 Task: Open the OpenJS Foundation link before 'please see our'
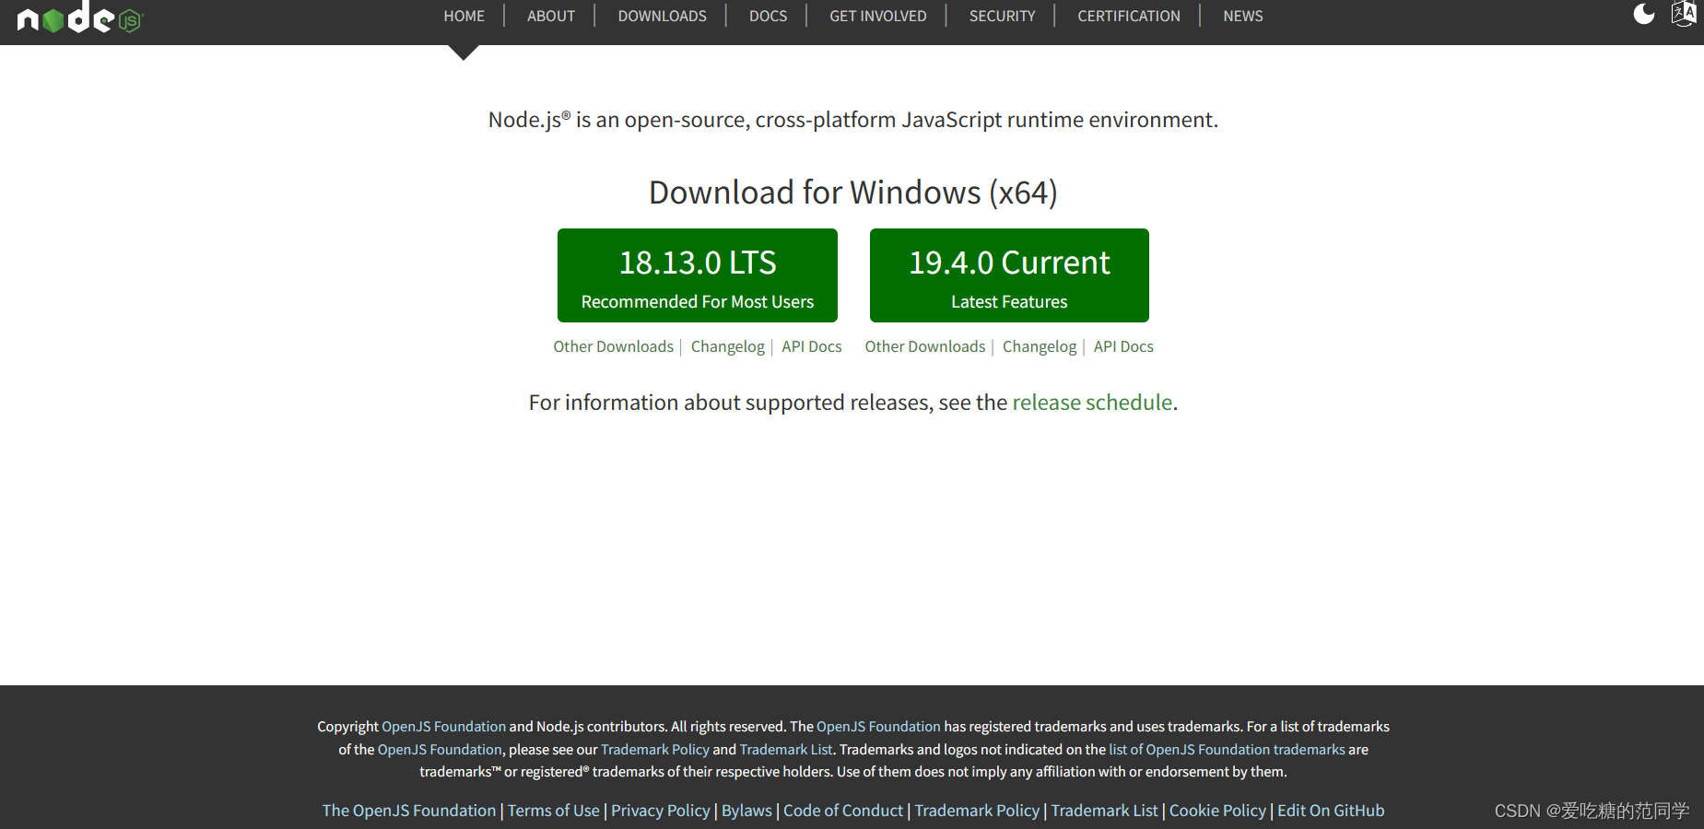[440, 750]
